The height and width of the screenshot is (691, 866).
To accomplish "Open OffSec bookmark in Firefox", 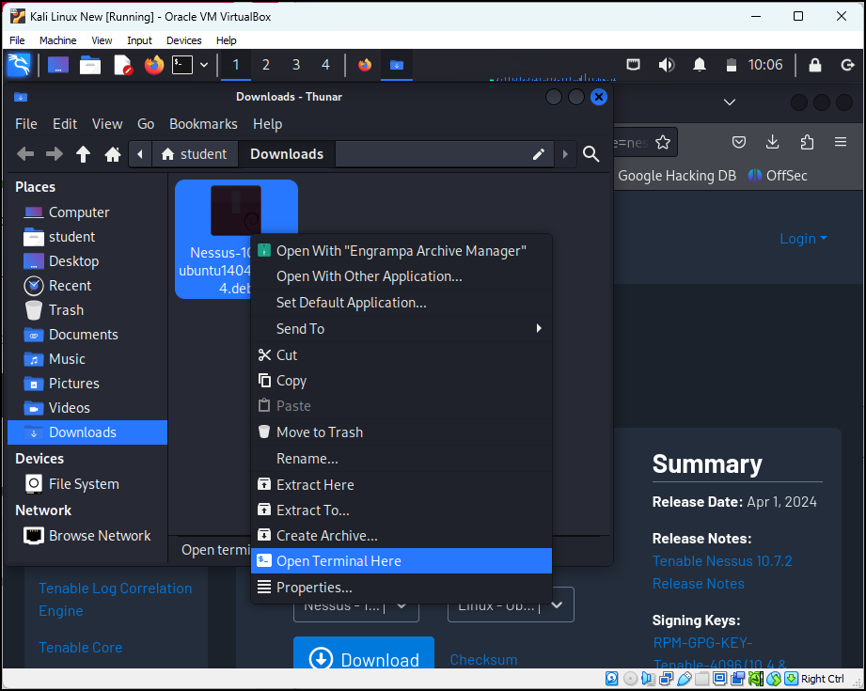I will 778,176.
